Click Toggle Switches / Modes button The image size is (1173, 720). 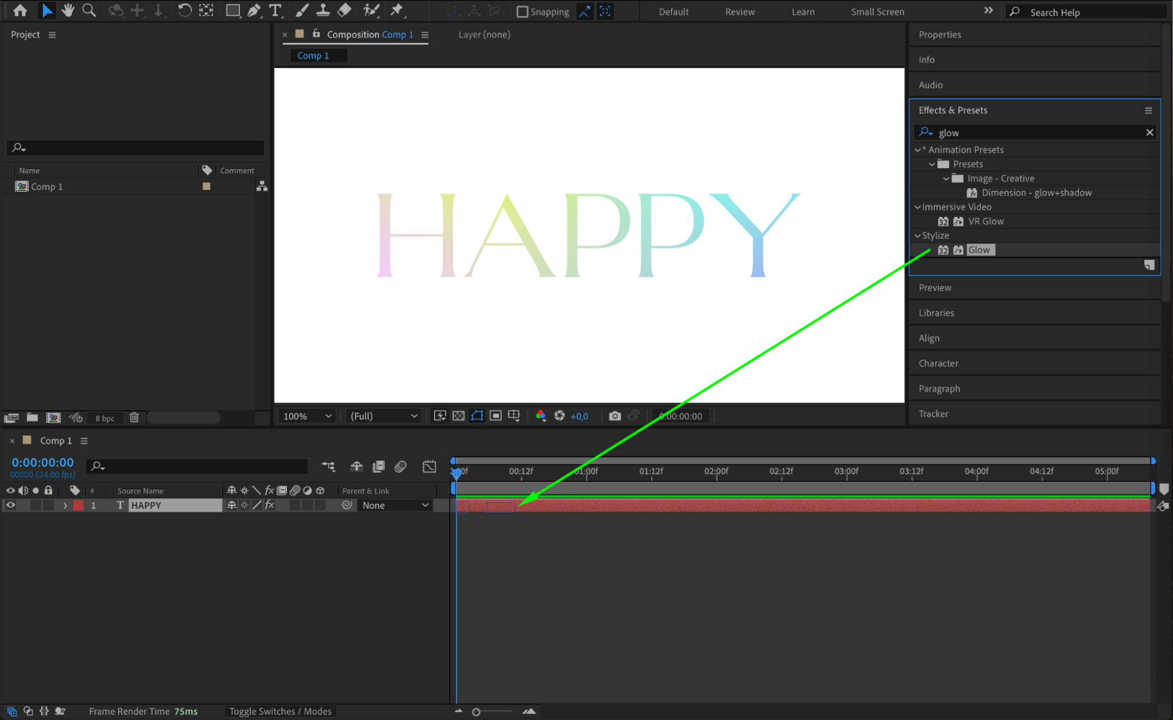[280, 711]
